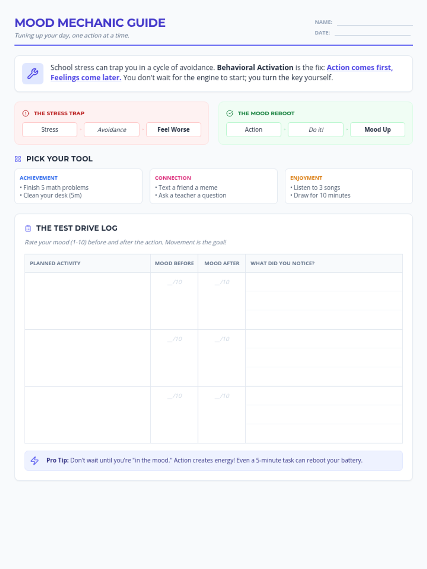427x569 pixels.
Task: Choose the Connection tool card
Action: 213,186
